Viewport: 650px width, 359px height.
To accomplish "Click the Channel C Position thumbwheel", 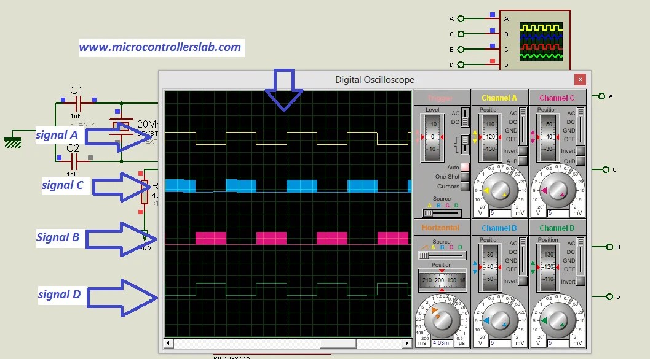I will [549, 137].
